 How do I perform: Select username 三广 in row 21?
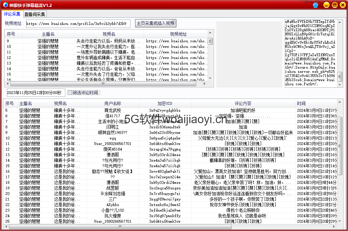click(113, 199)
